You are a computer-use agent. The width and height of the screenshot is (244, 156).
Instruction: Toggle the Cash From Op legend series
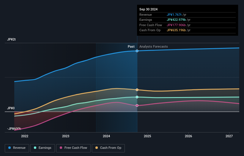click(108, 148)
